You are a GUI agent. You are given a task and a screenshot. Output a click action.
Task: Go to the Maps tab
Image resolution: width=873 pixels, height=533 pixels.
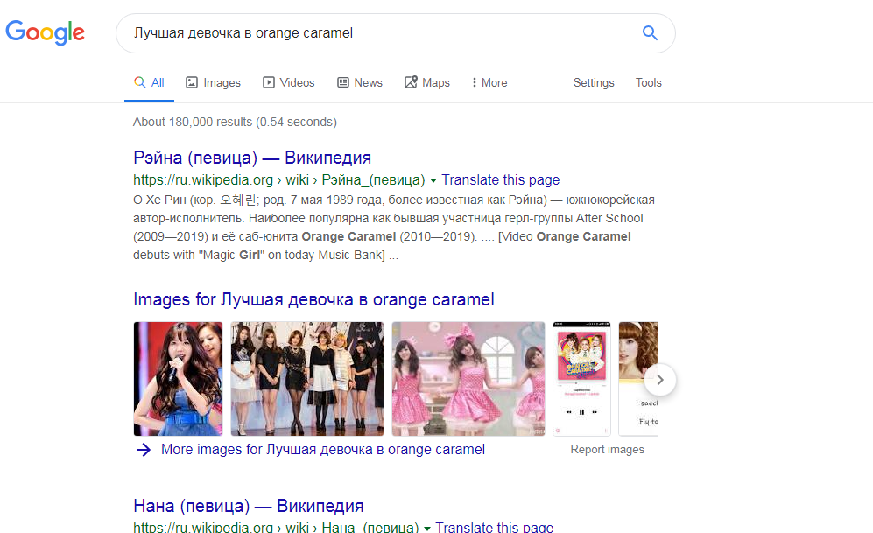coord(426,82)
